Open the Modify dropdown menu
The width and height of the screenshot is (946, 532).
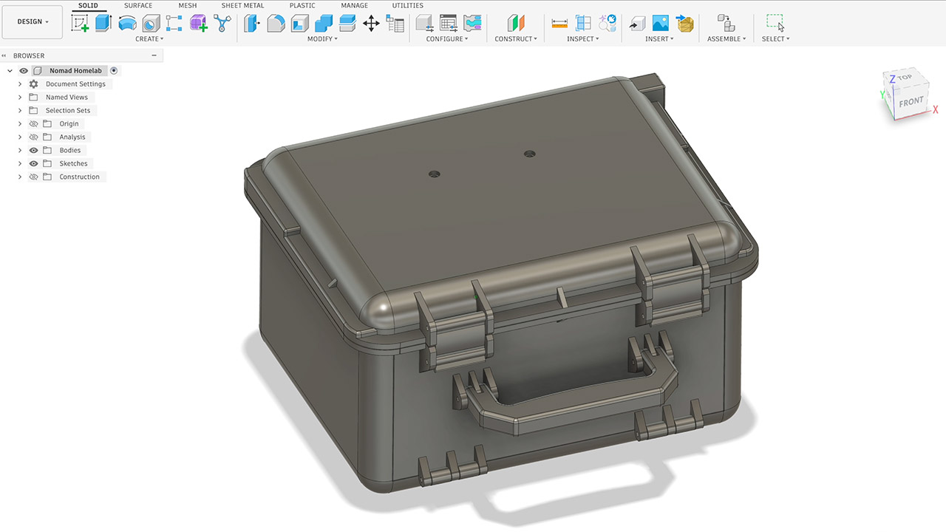pyautogui.click(x=322, y=39)
